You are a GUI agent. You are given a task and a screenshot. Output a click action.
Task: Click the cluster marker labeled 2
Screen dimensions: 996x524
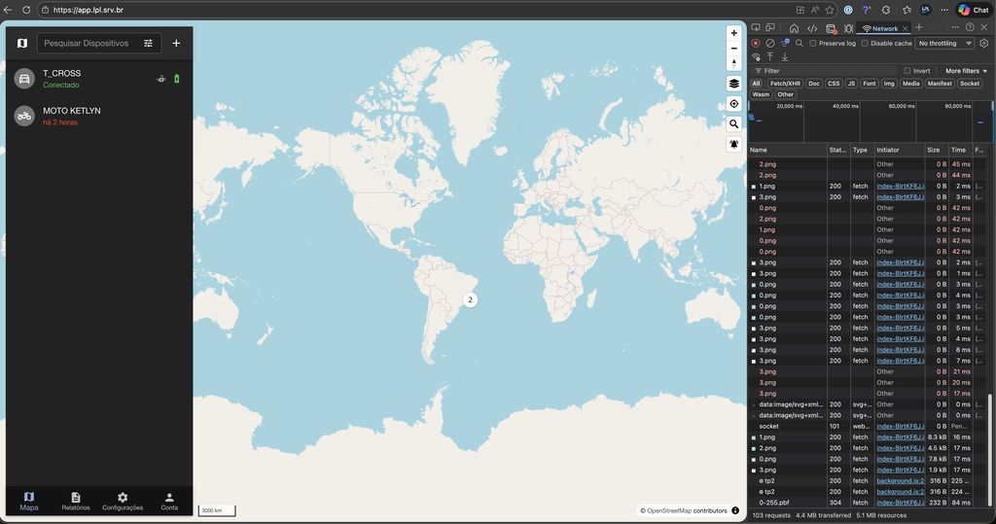(470, 299)
